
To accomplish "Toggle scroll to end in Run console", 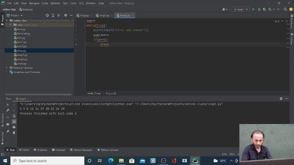I will tap(14, 121).
